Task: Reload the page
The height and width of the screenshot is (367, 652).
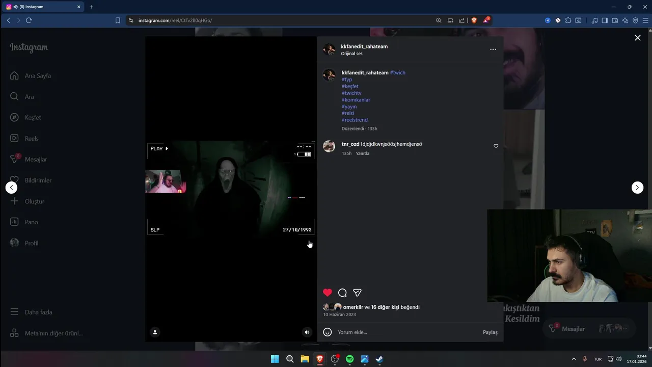Action: (x=29, y=20)
